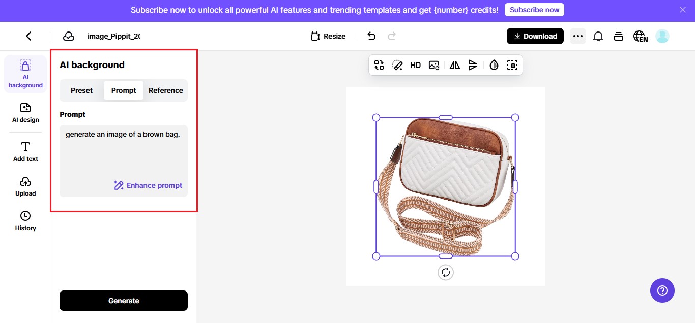Image resolution: width=695 pixels, height=323 pixels.
Task: Change language via the EN globe selector
Action: click(640, 36)
